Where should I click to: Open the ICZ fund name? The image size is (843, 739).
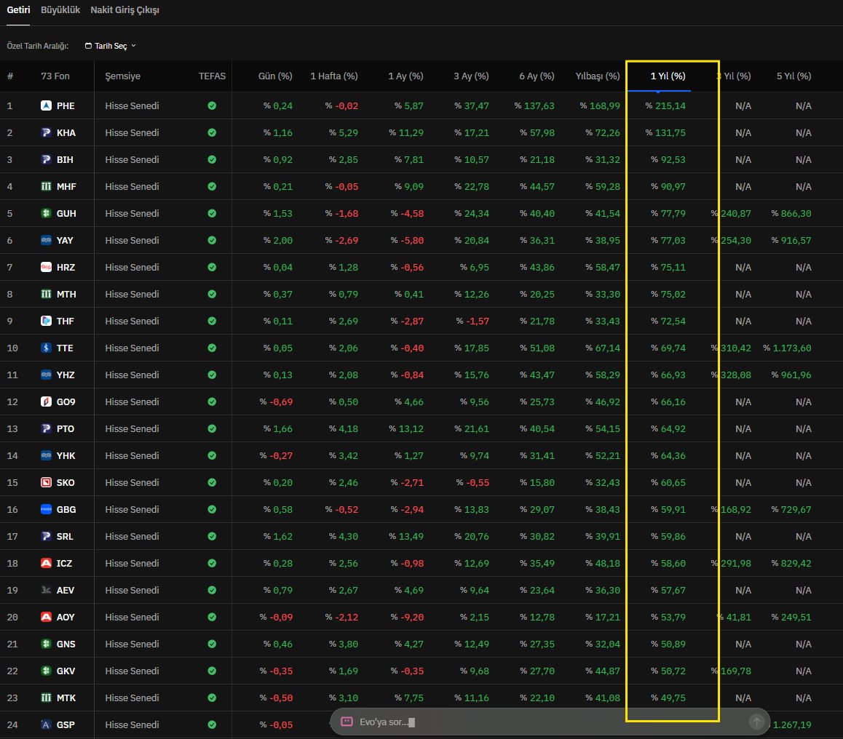pos(64,564)
